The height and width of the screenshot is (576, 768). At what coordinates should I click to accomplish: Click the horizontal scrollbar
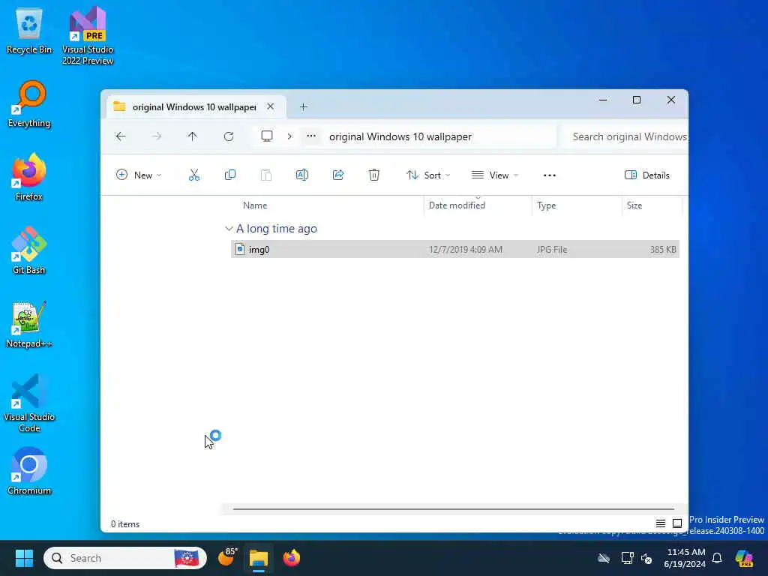(x=454, y=509)
